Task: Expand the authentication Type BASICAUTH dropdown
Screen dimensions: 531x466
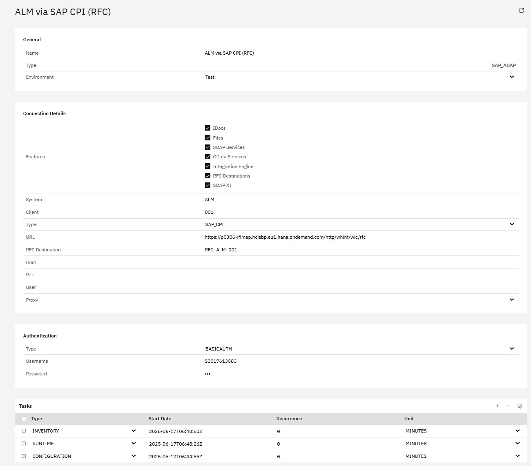Action: tap(512, 349)
